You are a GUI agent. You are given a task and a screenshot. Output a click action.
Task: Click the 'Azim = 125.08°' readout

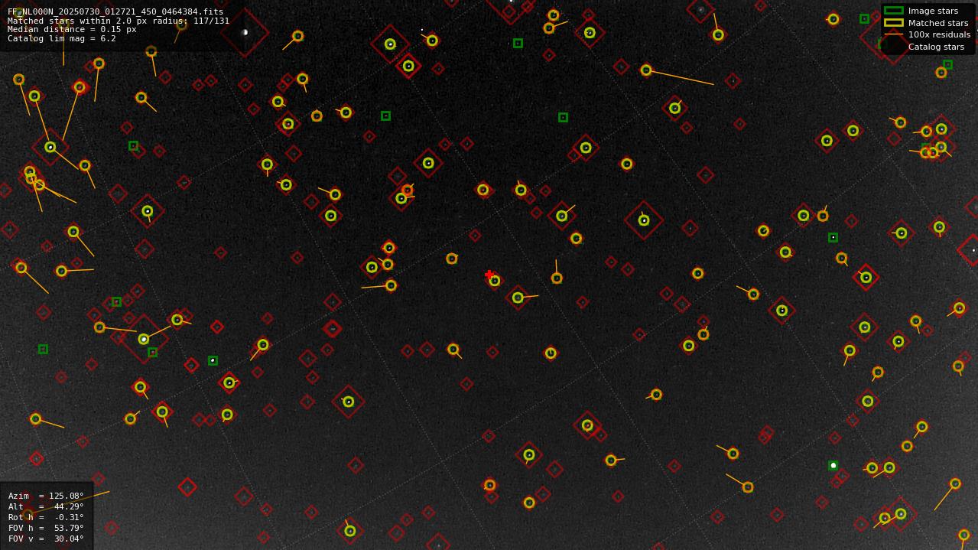tap(46, 496)
